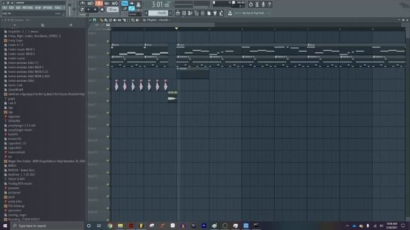
Task: Toggle the metronome icon in transport panel
Action: coord(83,3)
